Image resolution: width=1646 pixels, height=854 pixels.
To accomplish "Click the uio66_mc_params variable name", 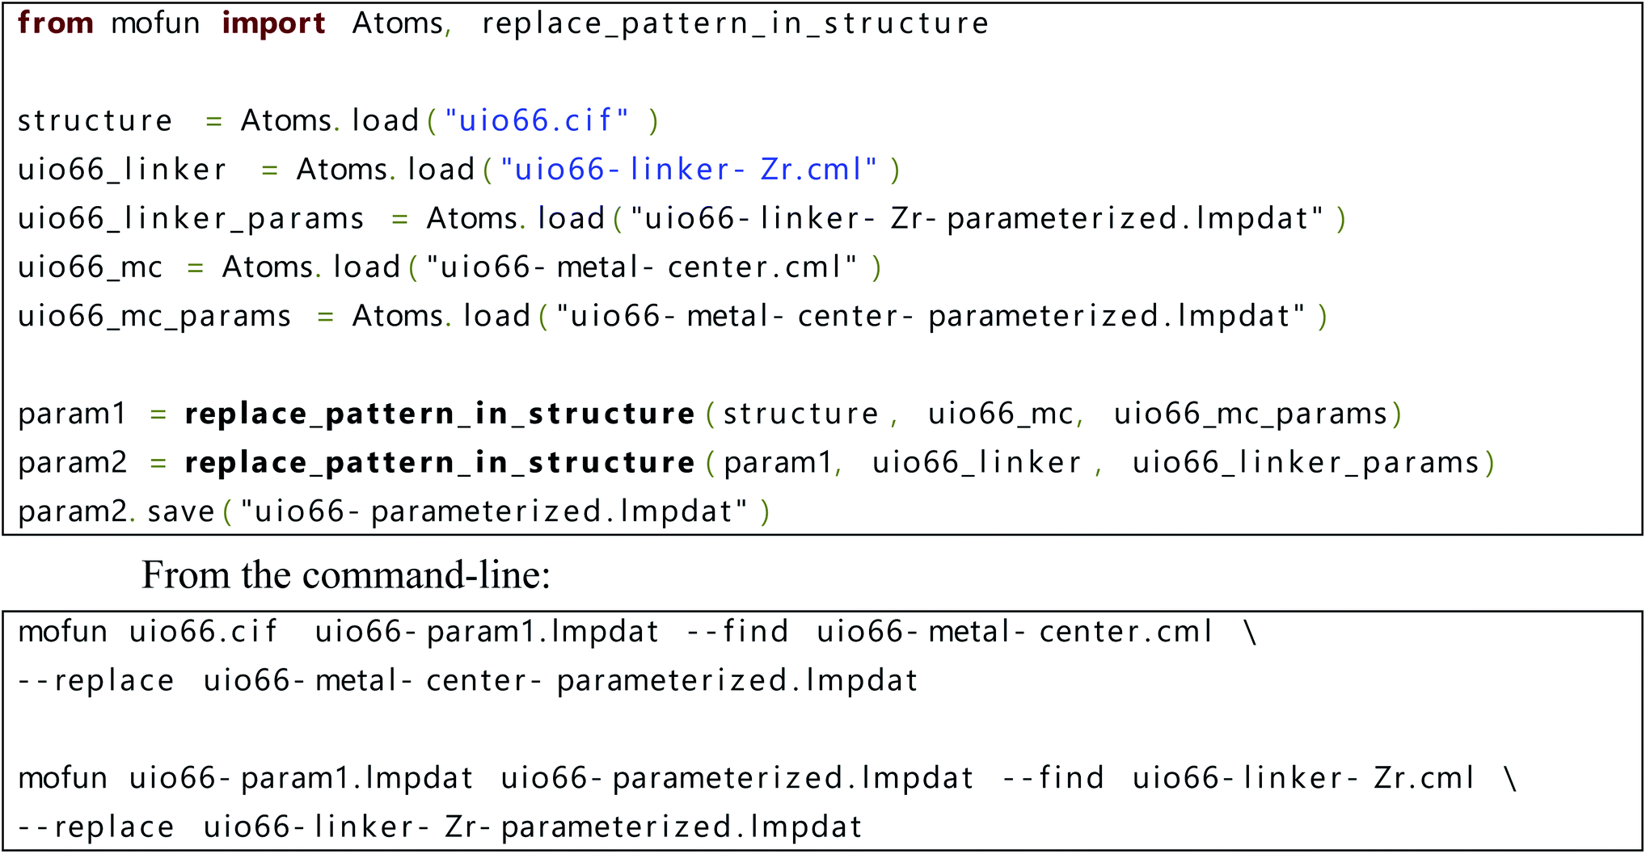I will pos(154,317).
